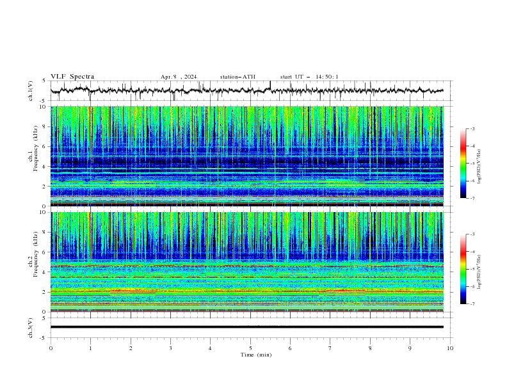Click the ch.3 flat waveform trace
The image size is (507, 391).
247,327
